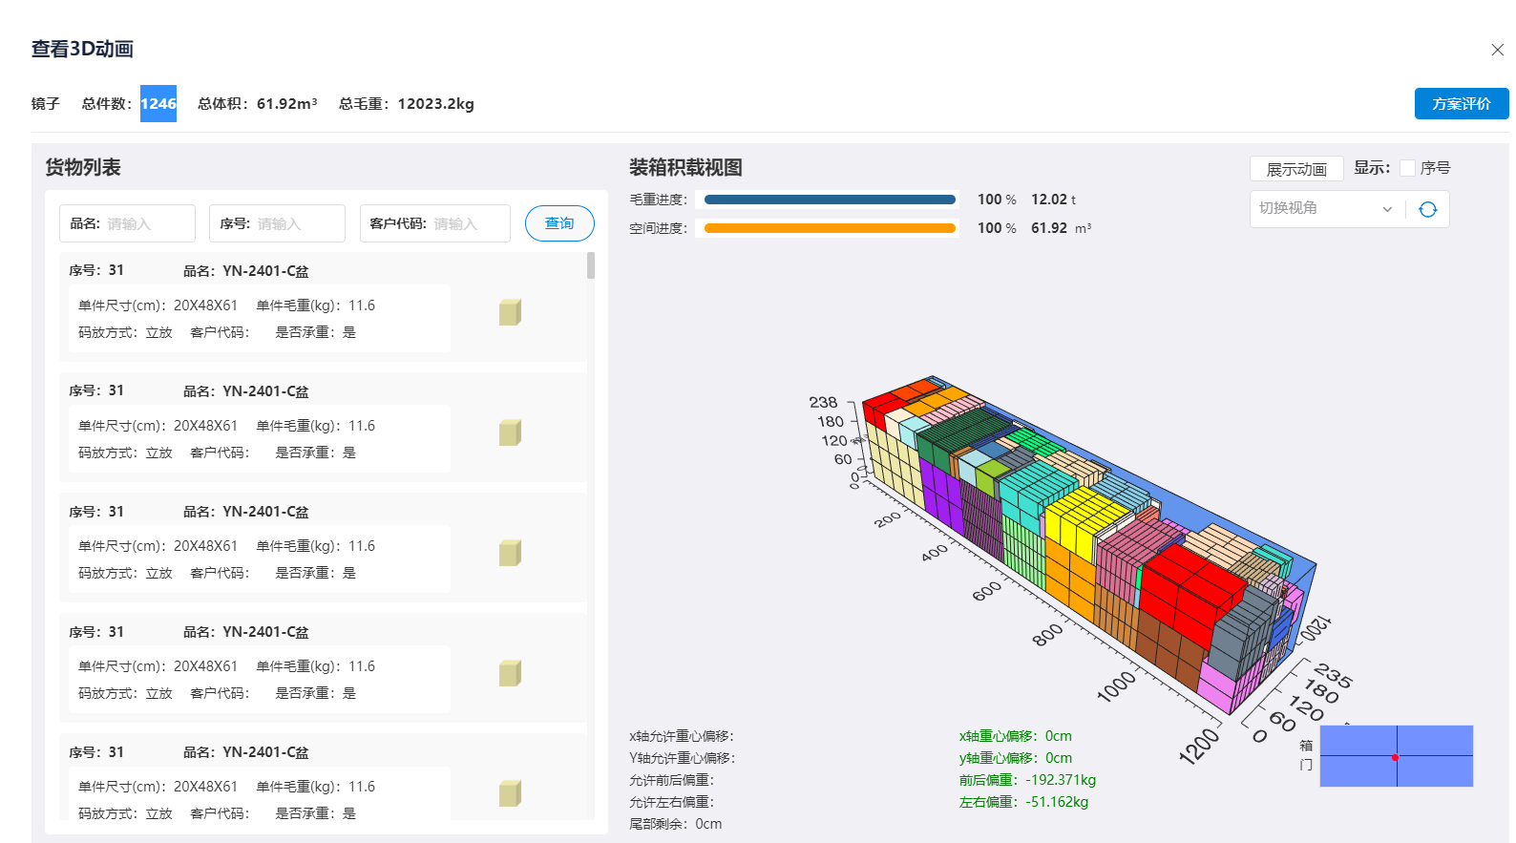This screenshot has height=843, width=1516.
Task: Focus the 序号 filter input field
Action: tap(296, 223)
